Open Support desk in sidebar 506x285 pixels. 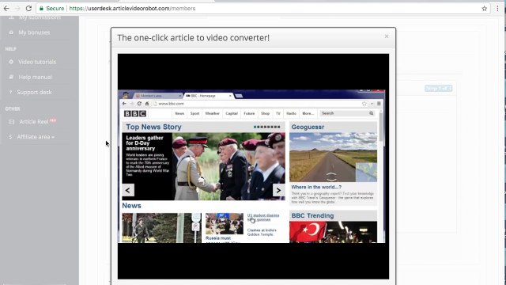[34, 92]
